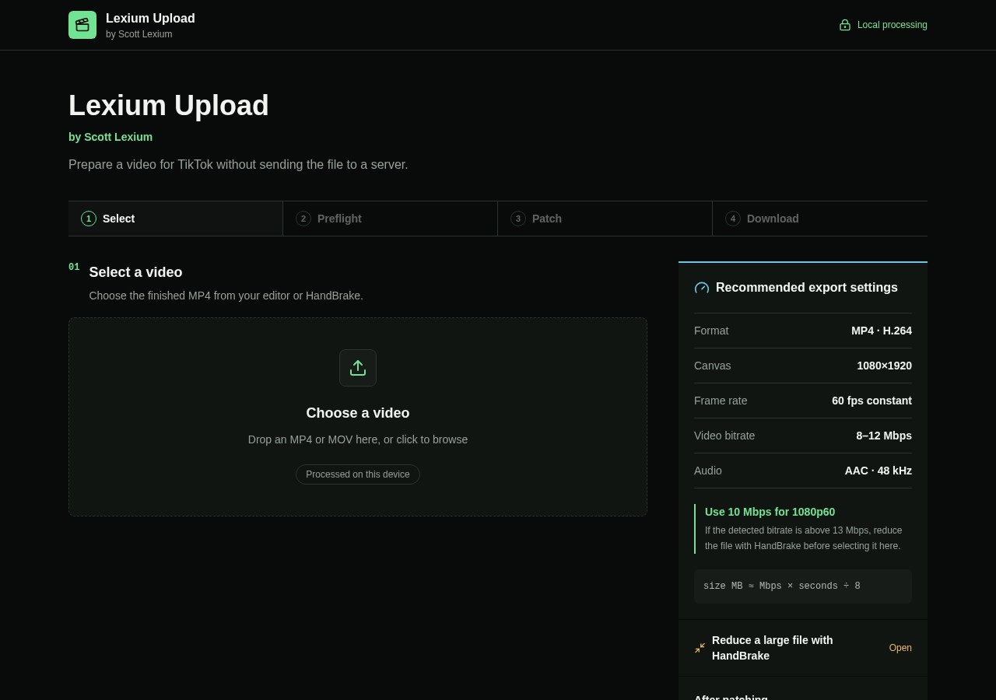Click the step 4 circle number icon
996x700 pixels.
(x=733, y=219)
